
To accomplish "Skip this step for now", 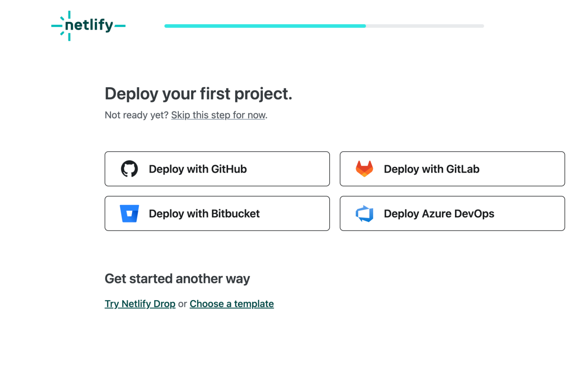I will [218, 115].
